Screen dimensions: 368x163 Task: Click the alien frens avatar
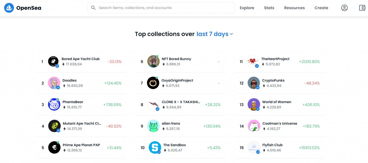click(153, 126)
